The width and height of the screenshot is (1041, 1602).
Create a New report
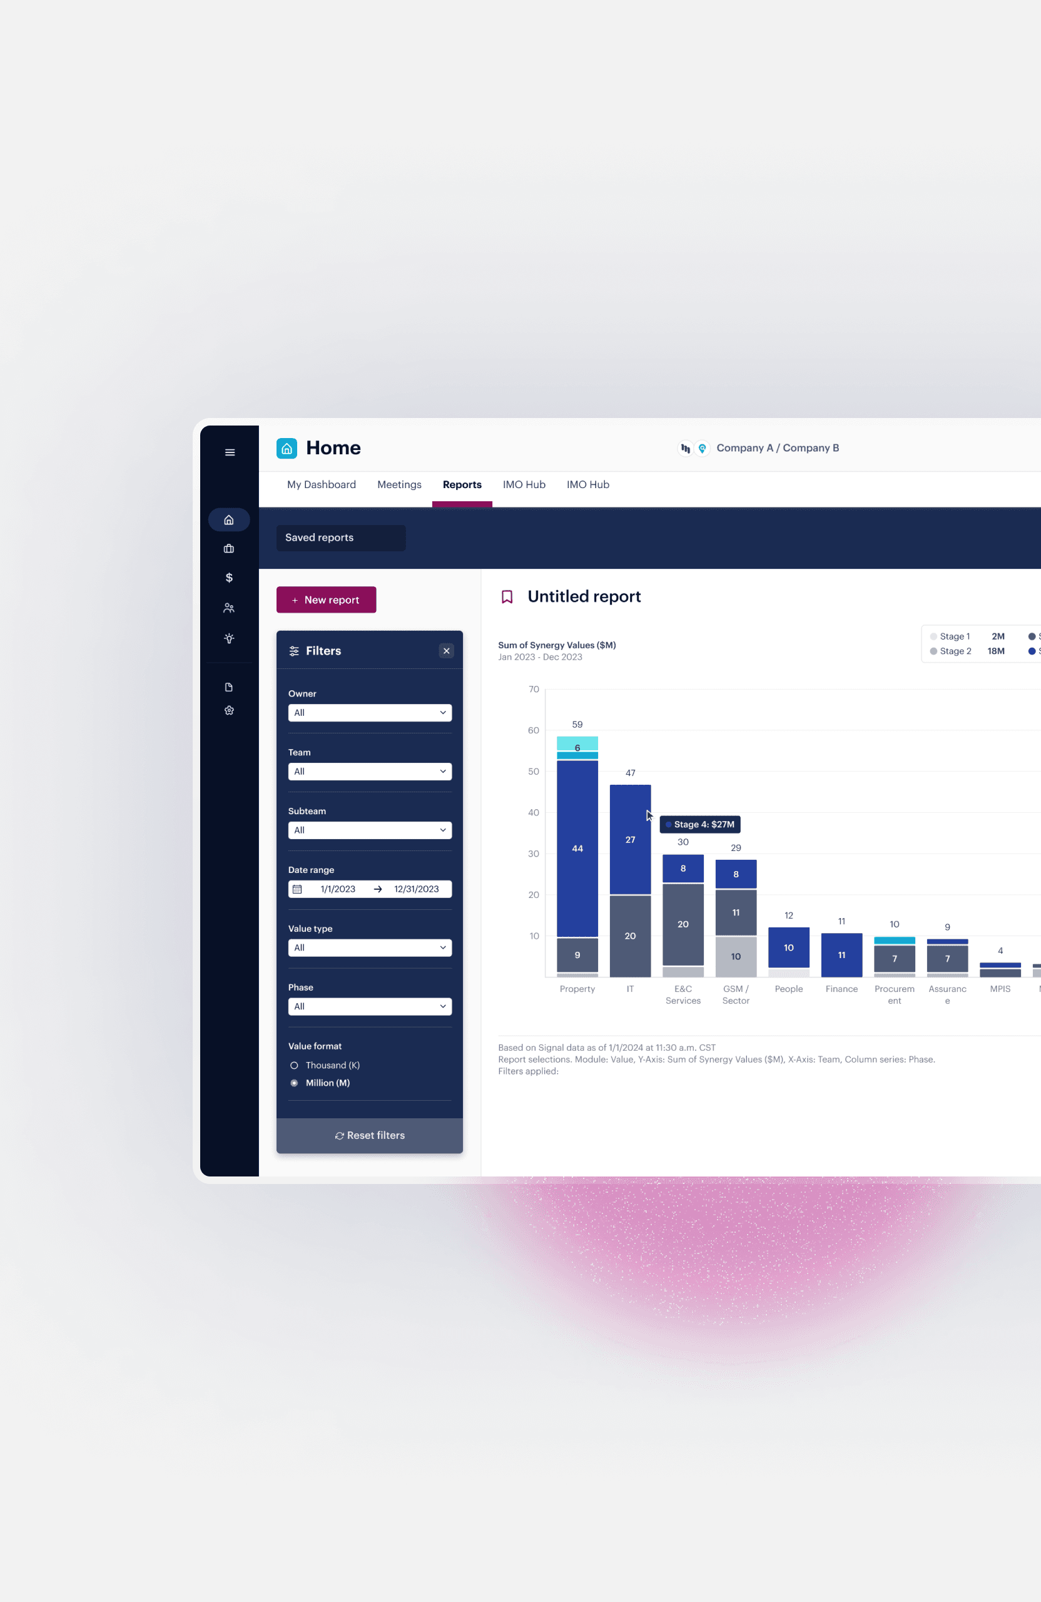[x=327, y=599]
